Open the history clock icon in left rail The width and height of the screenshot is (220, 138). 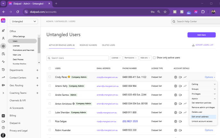click(3, 70)
